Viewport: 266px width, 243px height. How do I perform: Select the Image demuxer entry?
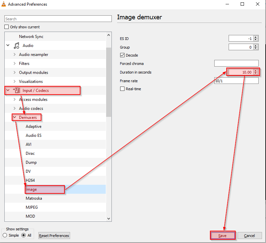(x=31, y=189)
